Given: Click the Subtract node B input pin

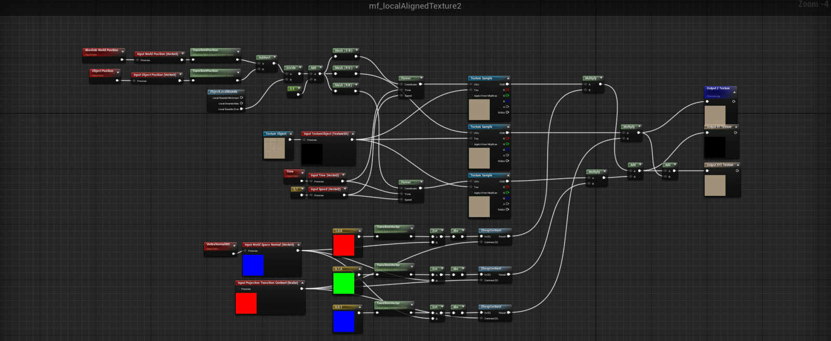Looking at the screenshot, I should [259, 69].
